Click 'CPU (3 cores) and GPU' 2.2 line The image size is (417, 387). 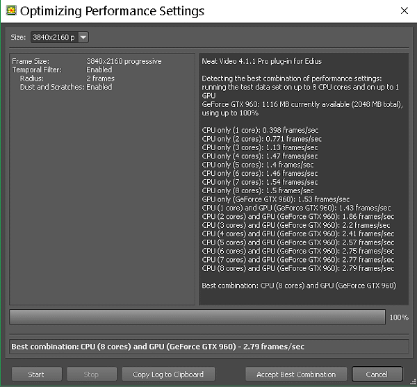point(296,225)
